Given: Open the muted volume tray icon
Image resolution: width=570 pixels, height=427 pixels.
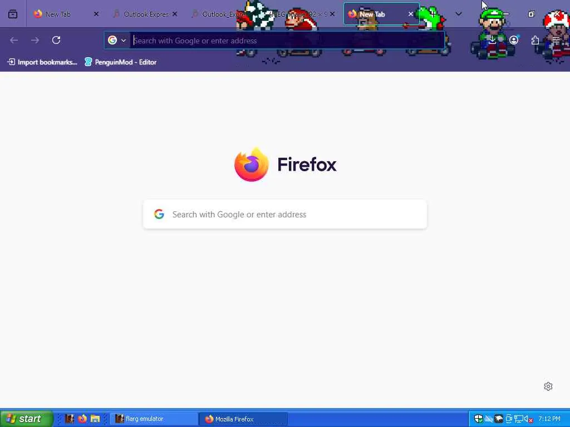Looking at the screenshot, I should 528,419.
